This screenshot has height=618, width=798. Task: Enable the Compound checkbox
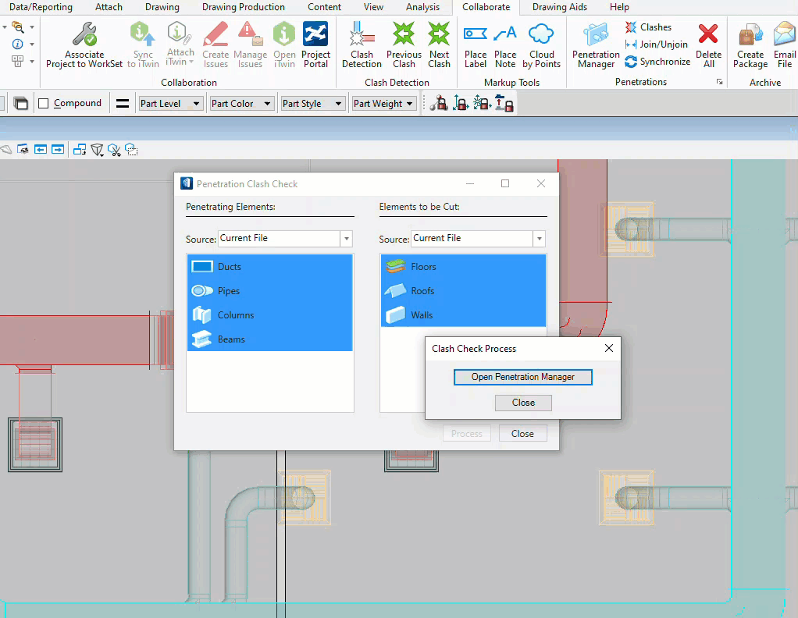(x=44, y=103)
